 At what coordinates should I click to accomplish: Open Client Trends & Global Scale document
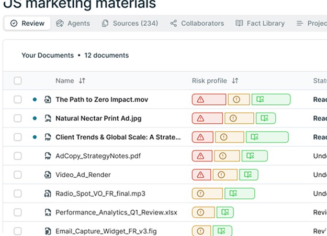[x=118, y=137]
